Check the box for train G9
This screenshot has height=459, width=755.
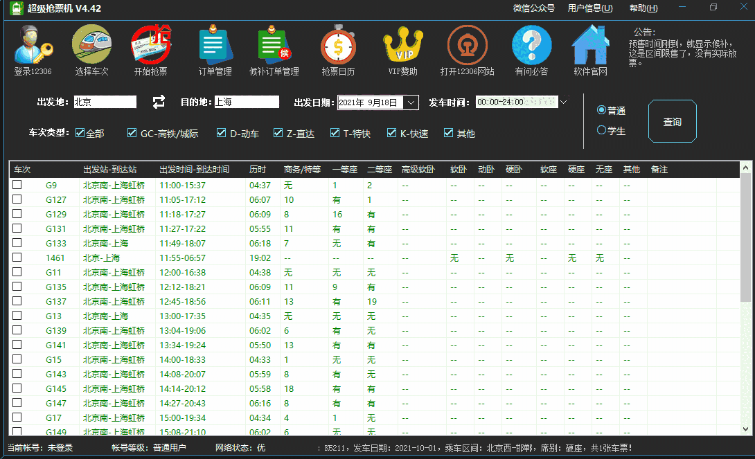[x=17, y=186]
